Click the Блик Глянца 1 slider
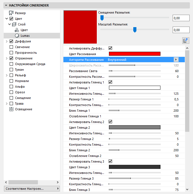 pyautogui.click(x=135, y=111)
